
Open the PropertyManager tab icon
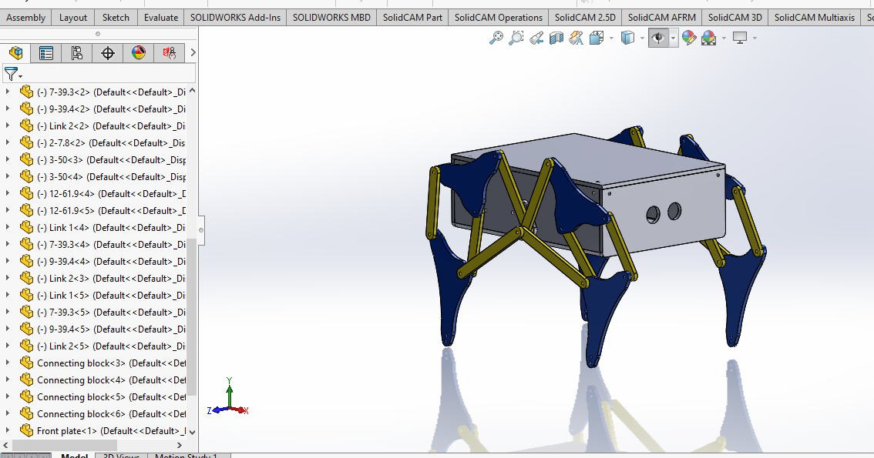pos(46,53)
